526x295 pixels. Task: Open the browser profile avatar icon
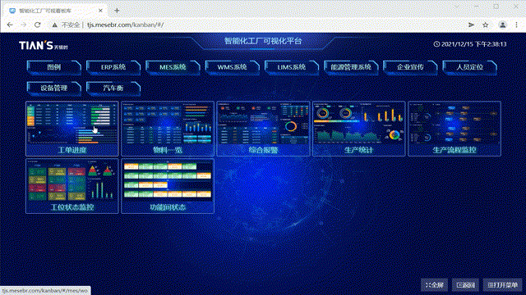502,25
